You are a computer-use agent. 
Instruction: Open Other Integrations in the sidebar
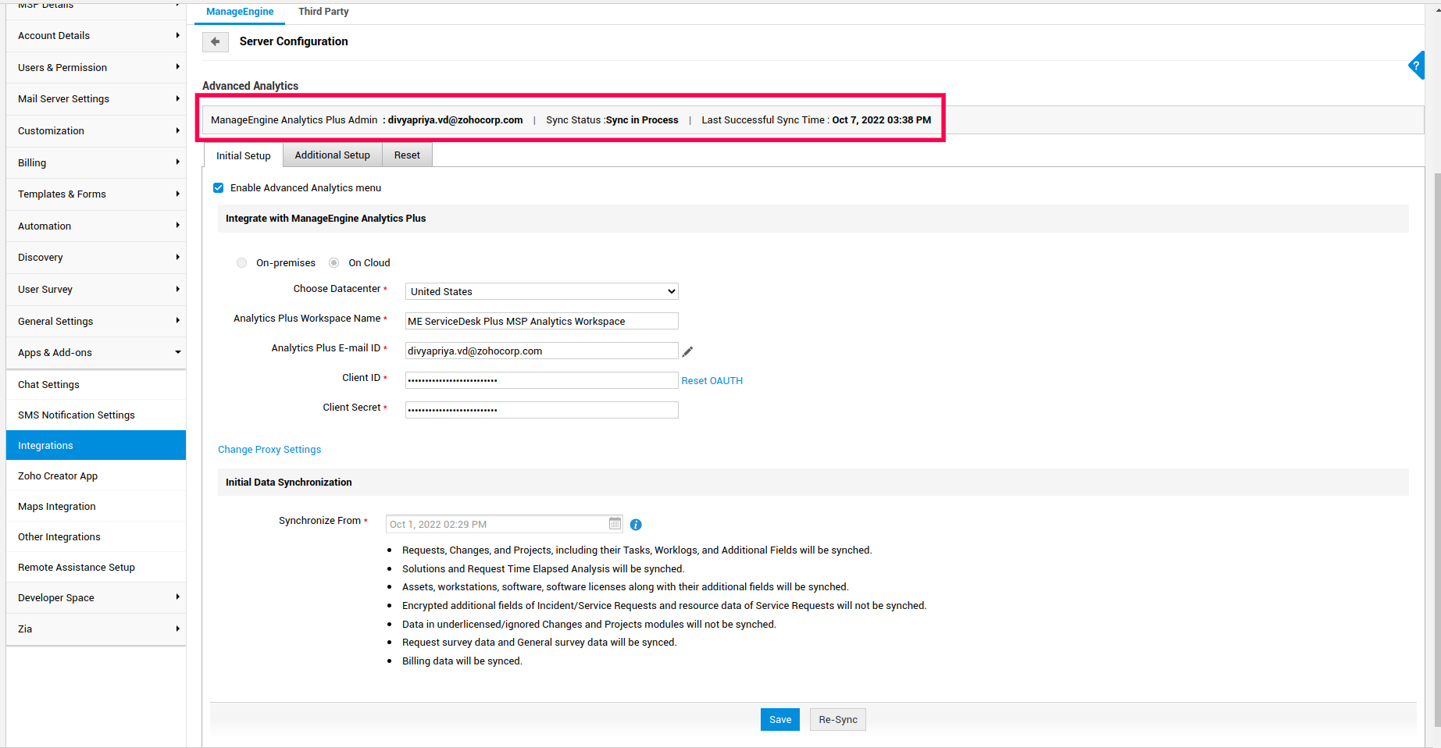point(96,537)
